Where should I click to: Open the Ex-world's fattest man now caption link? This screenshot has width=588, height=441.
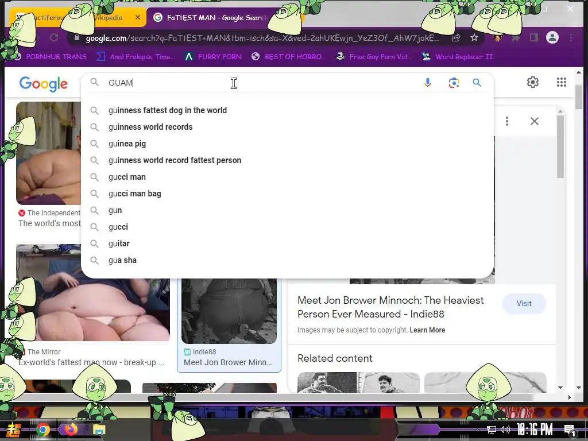tap(91, 362)
